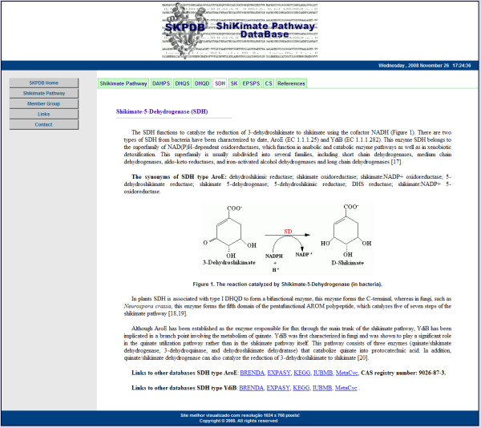
Task: Click the Shikimate Pathway sidebar button
Action: [44, 93]
